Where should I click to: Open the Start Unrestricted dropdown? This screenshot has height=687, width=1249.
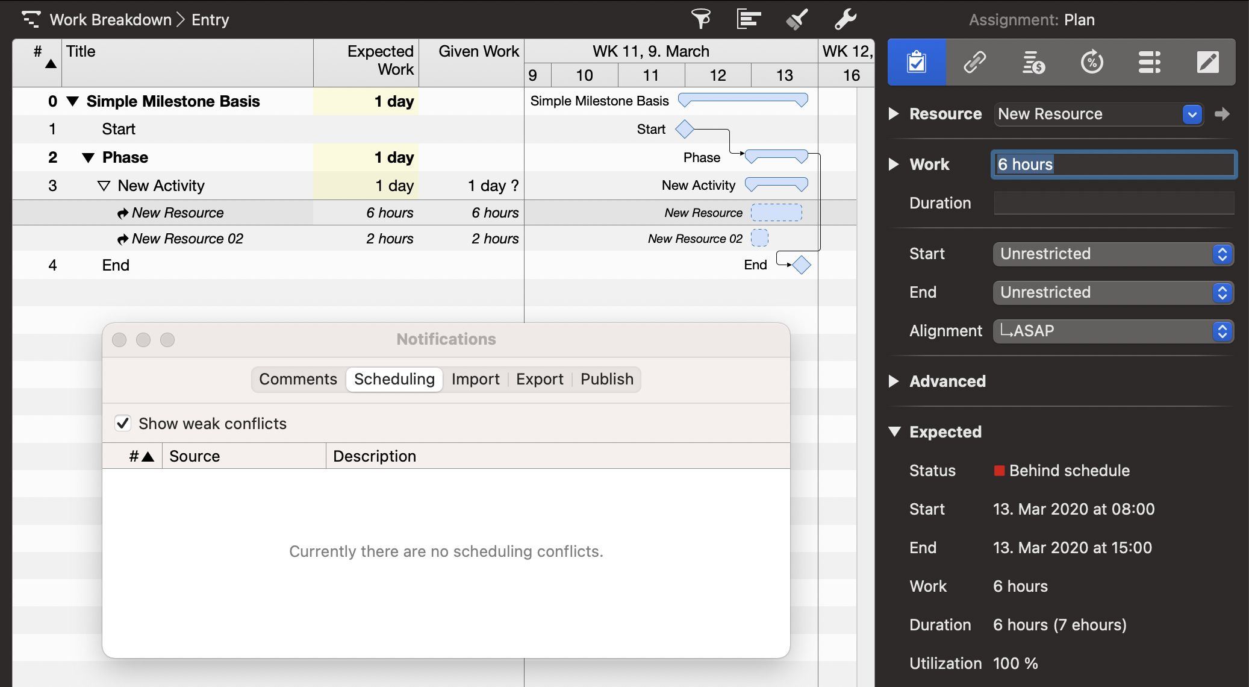tap(1113, 254)
